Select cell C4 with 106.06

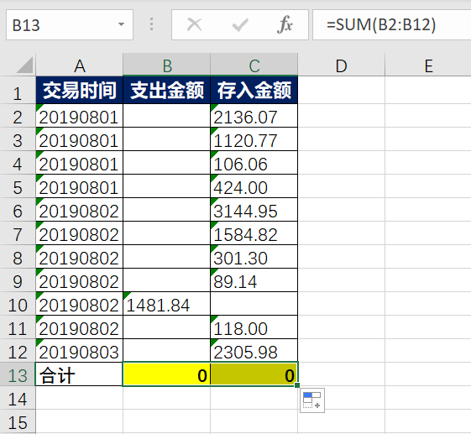(x=254, y=163)
